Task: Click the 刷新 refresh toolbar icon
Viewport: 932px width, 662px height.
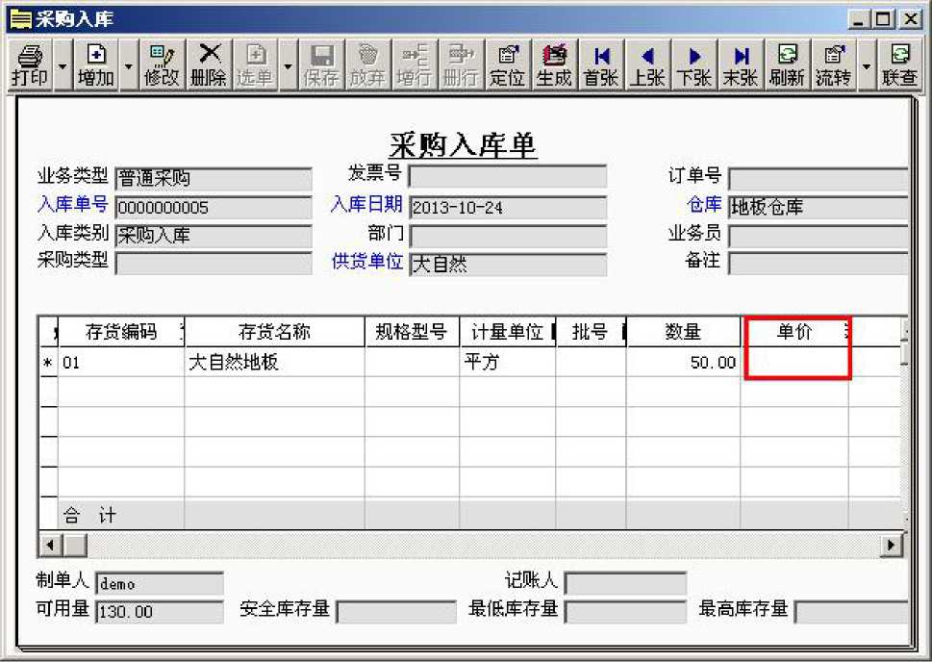Action: click(787, 64)
